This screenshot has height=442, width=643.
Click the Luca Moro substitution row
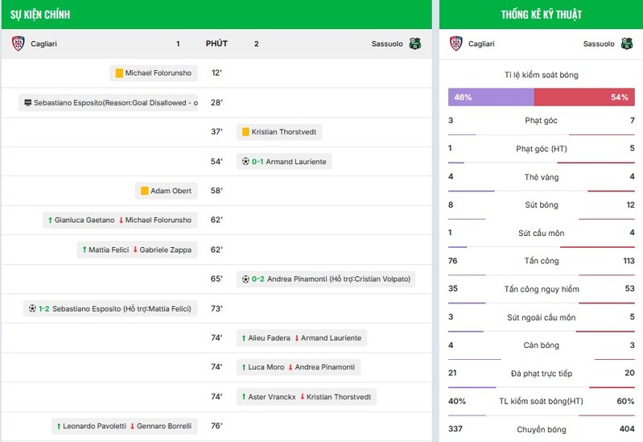pos(298,367)
